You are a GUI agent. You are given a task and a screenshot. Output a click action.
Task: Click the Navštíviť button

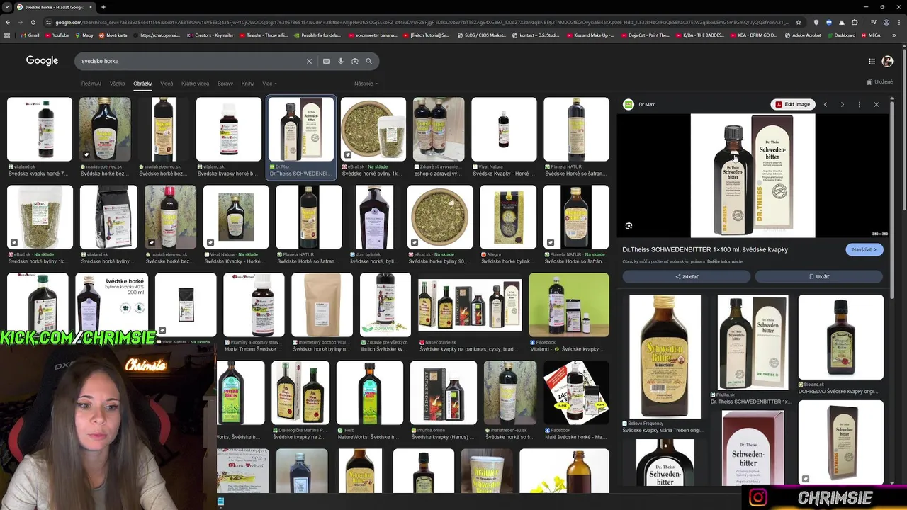click(864, 249)
